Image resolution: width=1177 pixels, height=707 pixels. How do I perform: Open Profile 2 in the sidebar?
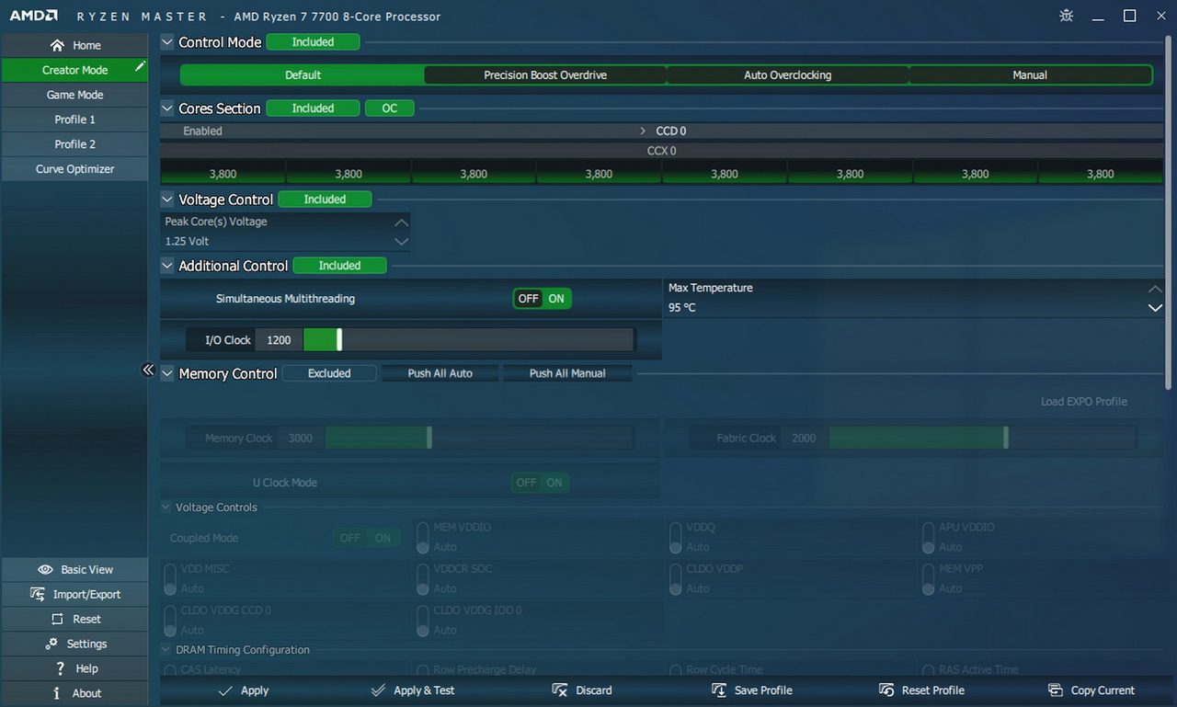pos(74,144)
